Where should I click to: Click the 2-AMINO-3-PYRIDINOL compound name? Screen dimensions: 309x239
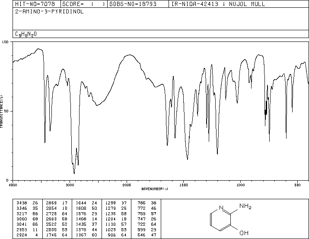49,12
